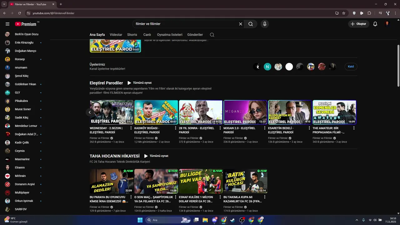Screen dimensions: 400x225
Task: Open Discord from the taskbar
Action: click(x=214, y=220)
